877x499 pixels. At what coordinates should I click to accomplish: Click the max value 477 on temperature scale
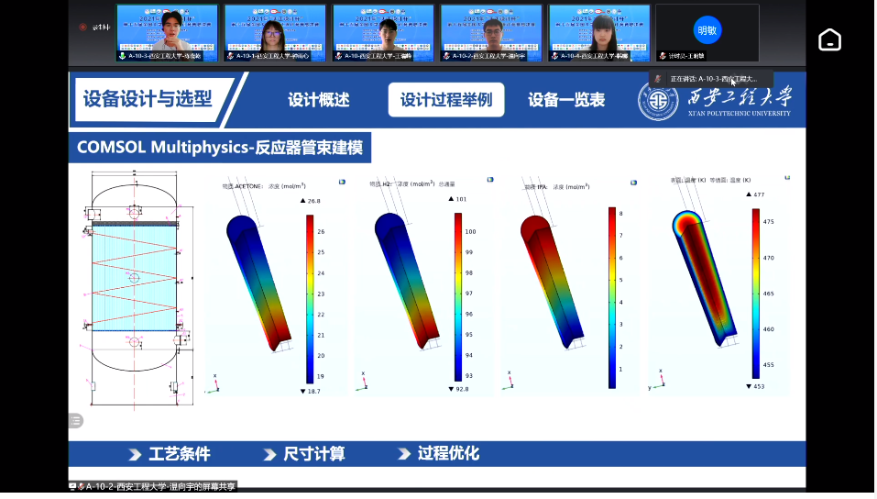(x=759, y=194)
